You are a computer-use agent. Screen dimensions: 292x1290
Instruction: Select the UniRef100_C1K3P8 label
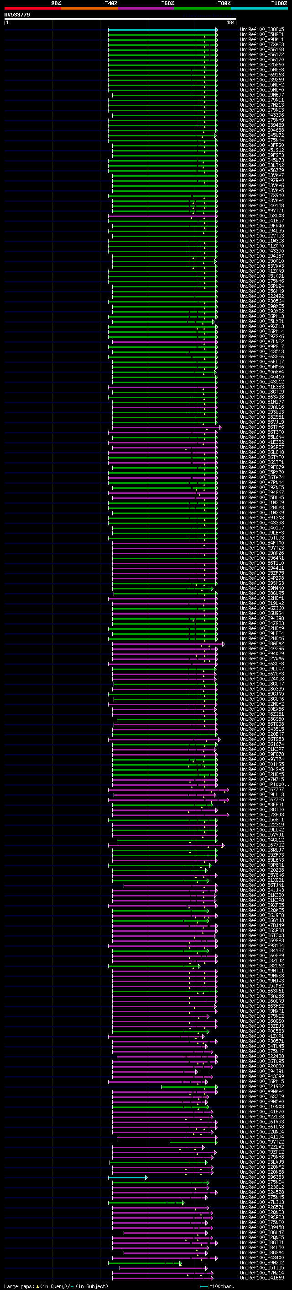point(262,901)
